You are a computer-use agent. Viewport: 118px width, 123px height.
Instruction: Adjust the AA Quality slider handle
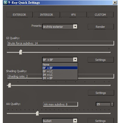point(37,113)
